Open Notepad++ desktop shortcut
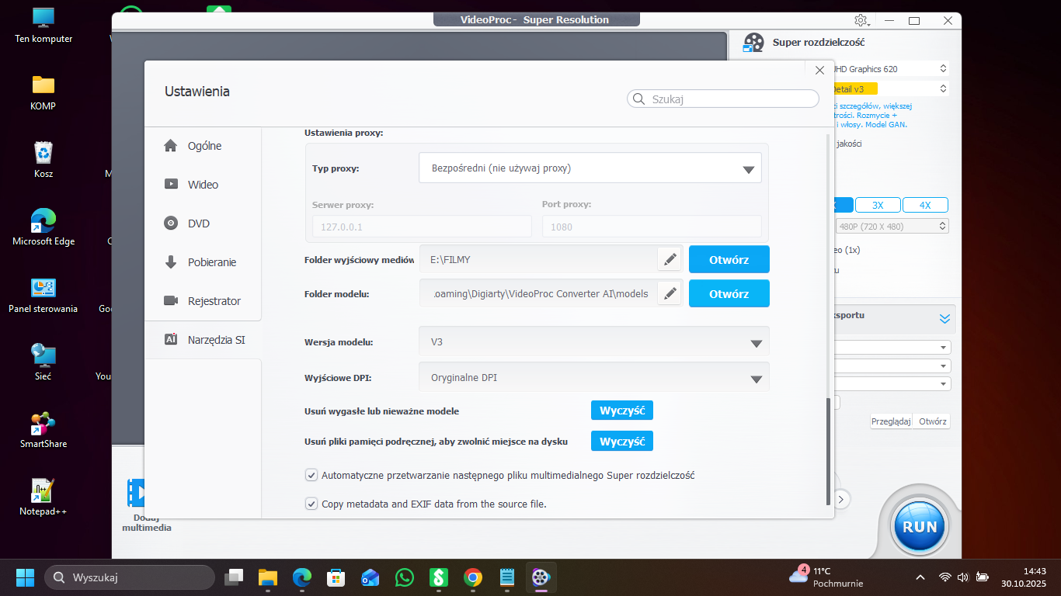Screen dimensions: 1061x596 click(43, 497)
